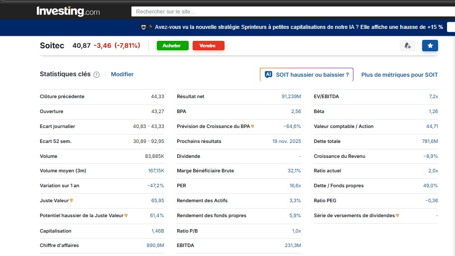Click Valeur comptable / Action value 44,71
Image resolution: width=455 pixels, height=256 pixels.
432,127
